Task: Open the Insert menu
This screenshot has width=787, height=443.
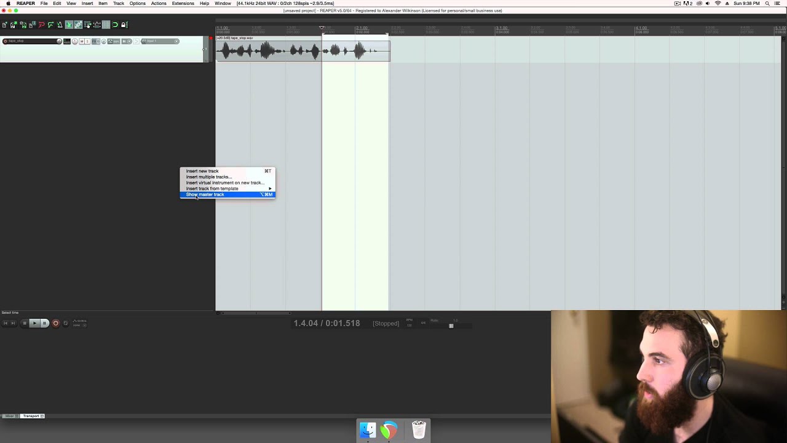Action: (87, 3)
